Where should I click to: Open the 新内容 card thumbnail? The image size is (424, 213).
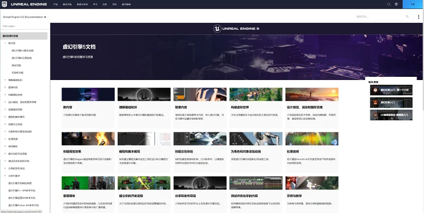(88, 94)
